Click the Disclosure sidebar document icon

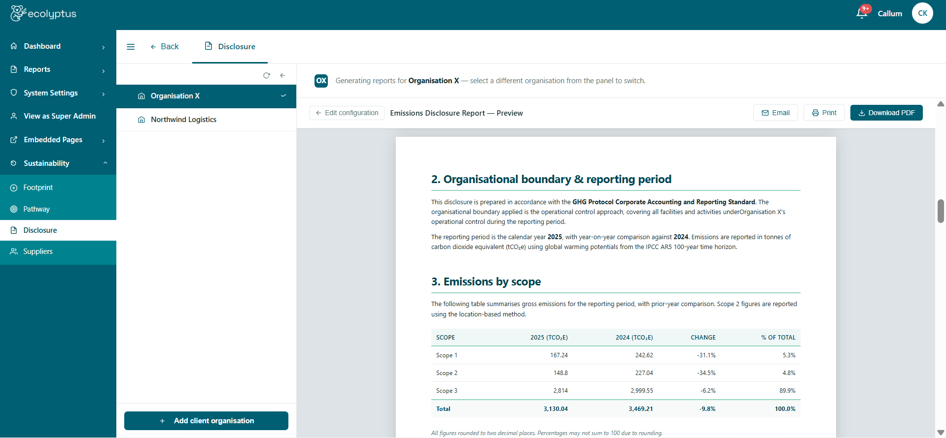(14, 230)
